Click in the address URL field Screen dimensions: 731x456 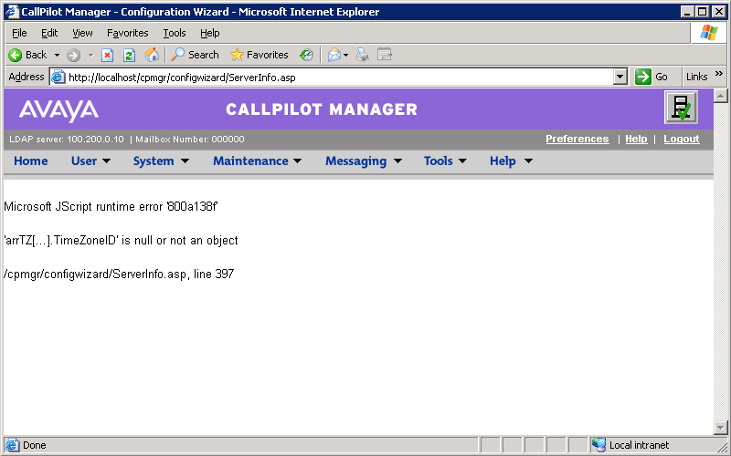[339, 78]
